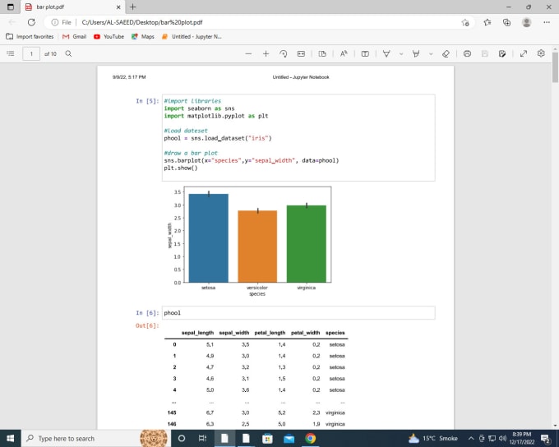
Task: Close the bar plot.pdf tab
Action: click(118, 7)
